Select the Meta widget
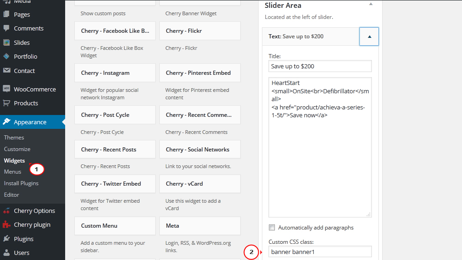462x260 pixels. tap(200, 226)
